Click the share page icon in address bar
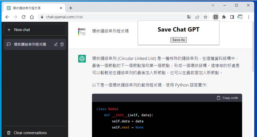The height and width of the screenshot is (137, 257). pyautogui.click(x=197, y=17)
